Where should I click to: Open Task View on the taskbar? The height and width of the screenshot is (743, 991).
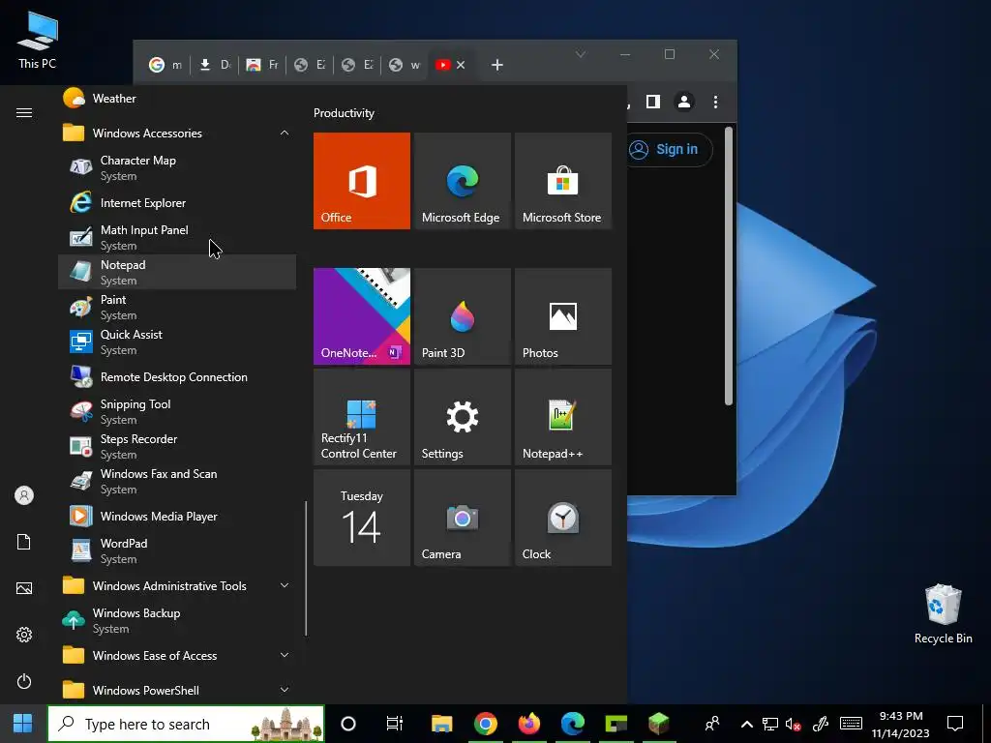pyautogui.click(x=395, y=724)
